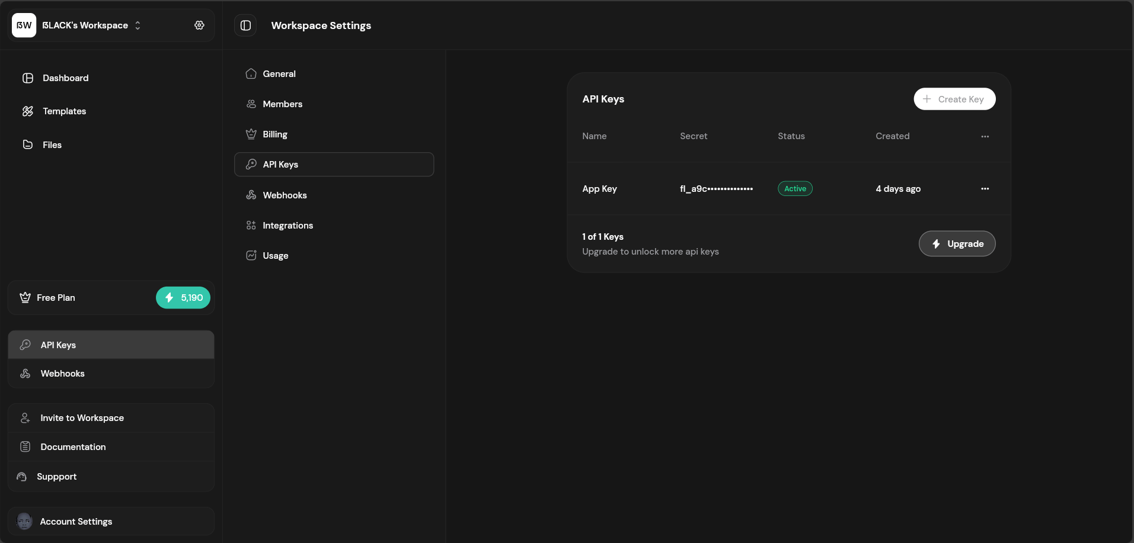Image resolution: width=1134 pixels, height=543 pixels.
Task: Click the 1 of 1 Keys text
Action: point(603,237)
